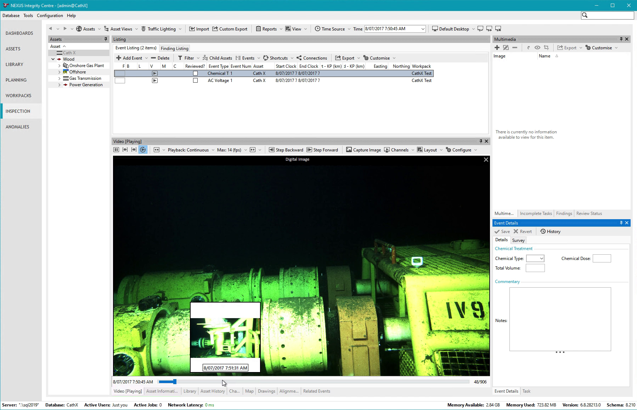Open the Custom Export tool
Screen dimensions: 637x410
coord(230,29)
